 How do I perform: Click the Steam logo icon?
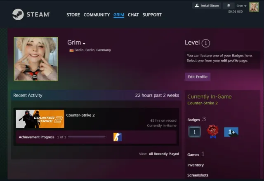click(18, 14)
